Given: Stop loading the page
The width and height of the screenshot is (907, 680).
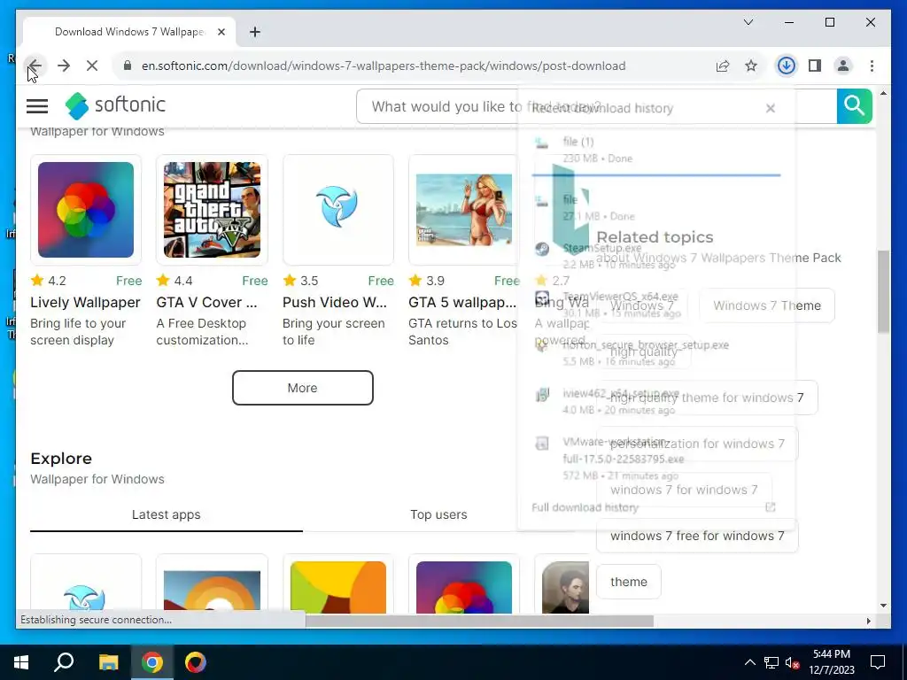Looking at the screenshot, I should click(x=92, y=66).
